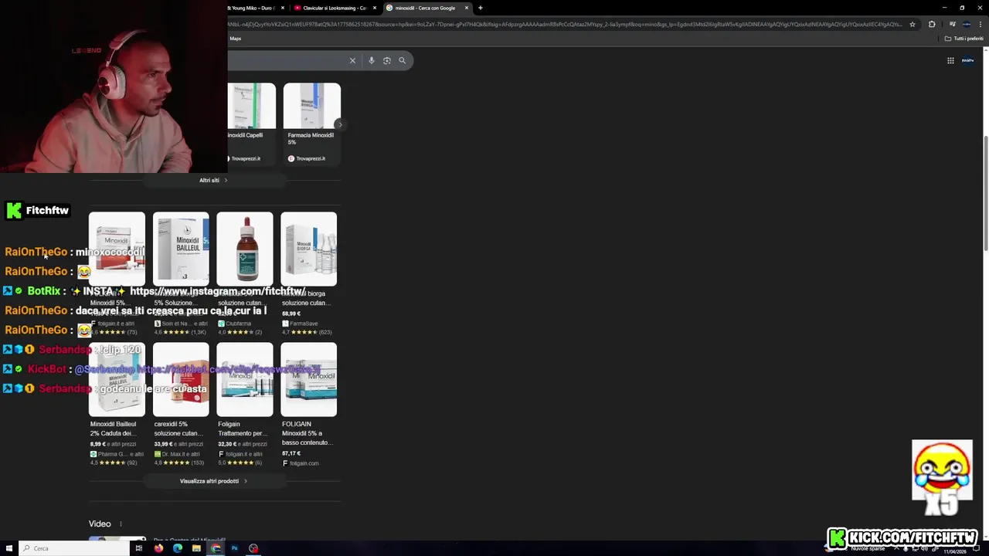The image size is (989, 556).
Task: Bookmark this page with the star icon
Action: tap(913, 24)
